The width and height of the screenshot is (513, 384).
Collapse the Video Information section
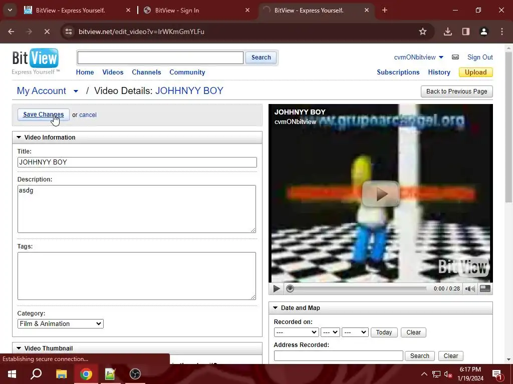pyautogui.click(x=19, y=137)
